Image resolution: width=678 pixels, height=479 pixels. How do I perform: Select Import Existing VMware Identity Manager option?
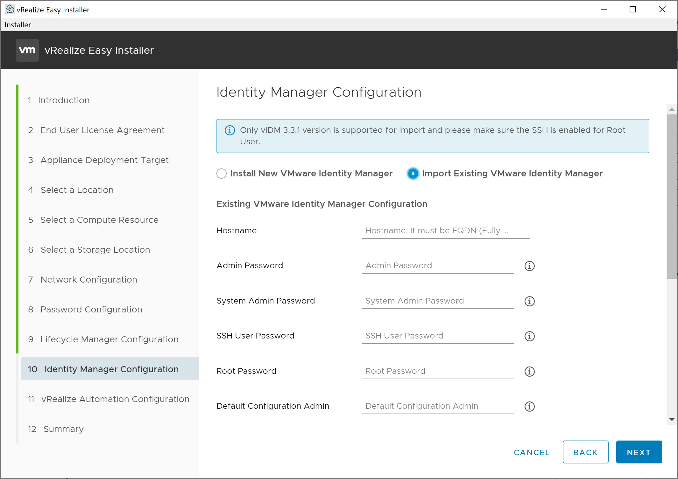coord(413,174)
